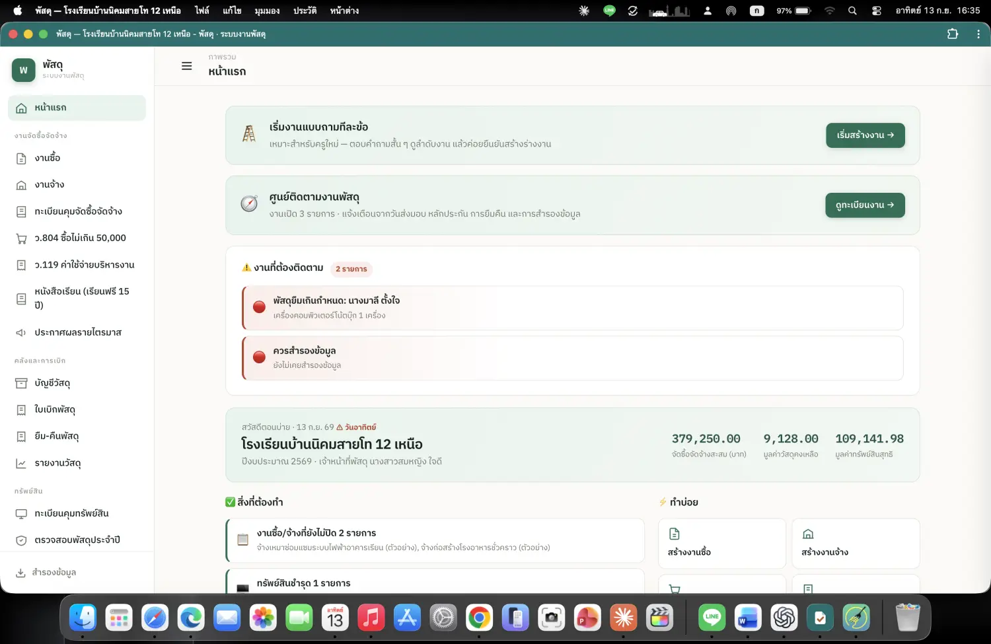
Task: Click the สร้างงานซื้อ quick action card
Action: pyautogui.click(x=722, y=544)
